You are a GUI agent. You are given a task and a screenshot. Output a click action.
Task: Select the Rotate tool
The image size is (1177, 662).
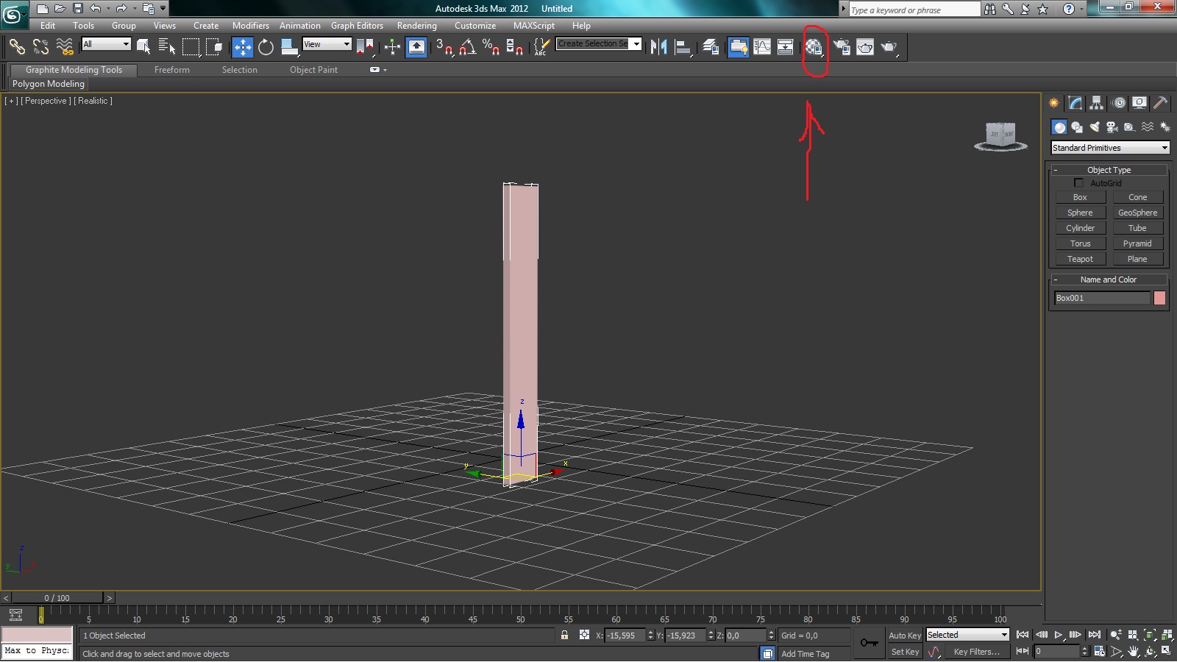[x=266, y=47]
